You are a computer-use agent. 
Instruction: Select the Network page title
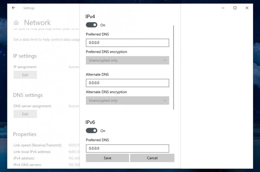(x=37, y=23)
